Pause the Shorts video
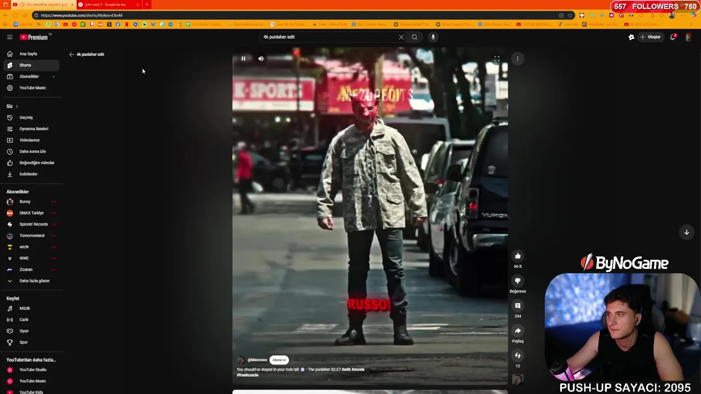Screen dimensions: 701x394 pos(243,59)
